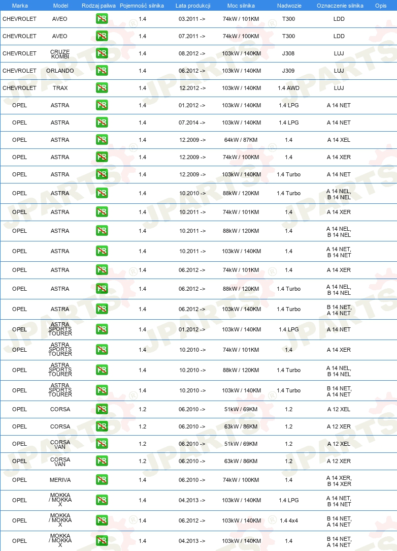Click fuel icon for Astra Sports Tourer 103kW Turbo
The width and height of the screenshot is (397, 551).
[x=102, y=390]
